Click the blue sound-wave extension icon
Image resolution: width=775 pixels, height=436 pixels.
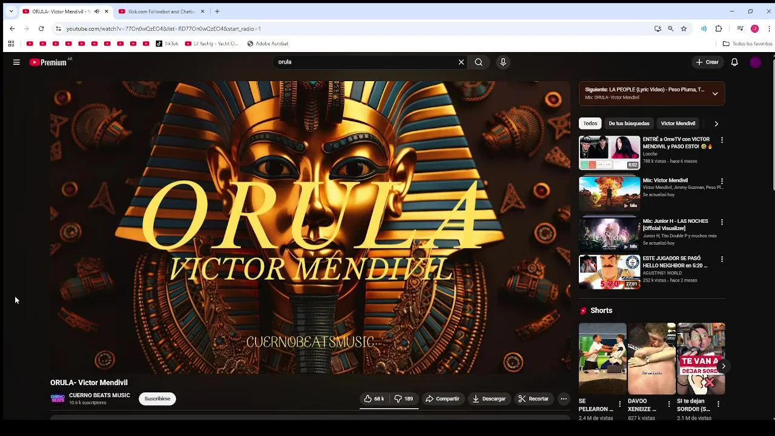coord(704,28)
